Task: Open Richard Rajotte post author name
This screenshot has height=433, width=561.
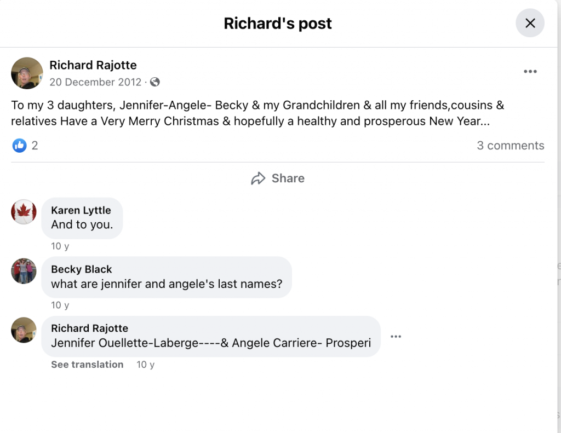Action: pyautogui.click(x=93, y=65)
